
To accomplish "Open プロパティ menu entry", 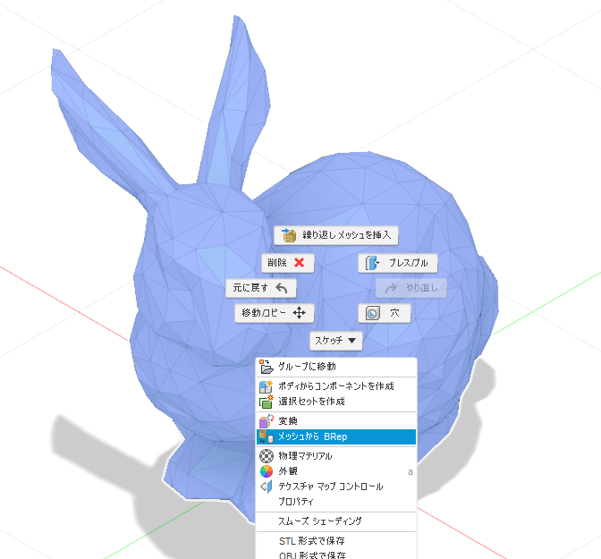I will coord(336,502).
